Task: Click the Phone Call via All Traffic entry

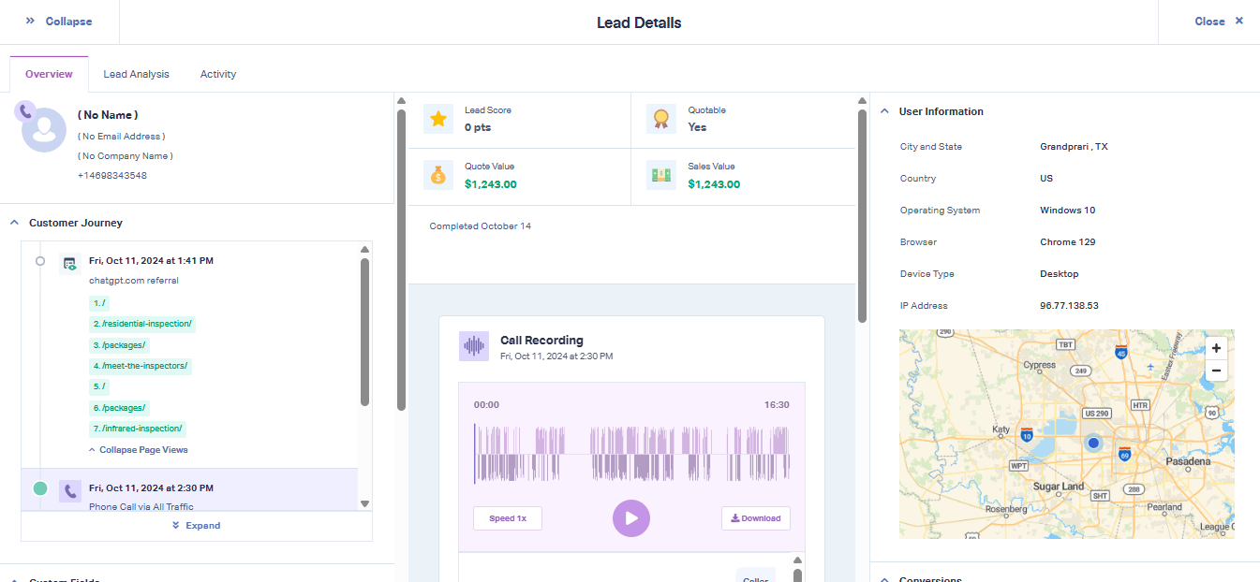Action: coord(141,507)
